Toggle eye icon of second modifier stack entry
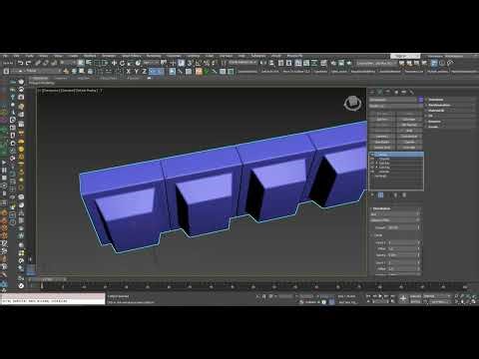 pyautogui.click(x=372, y=160)
